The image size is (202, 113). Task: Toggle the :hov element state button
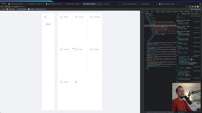(192, 16)
